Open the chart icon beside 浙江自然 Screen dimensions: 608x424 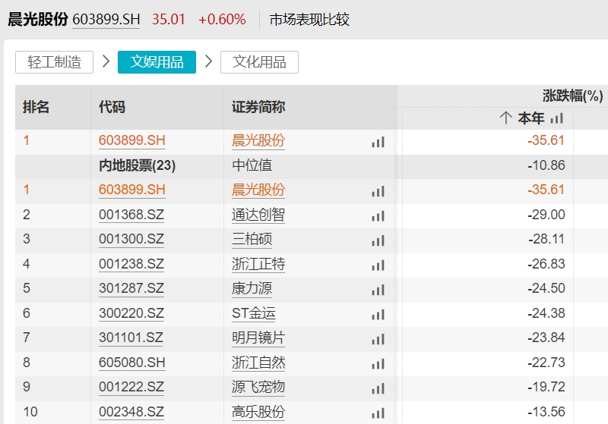pyautogui.click(x=378, y=363)
